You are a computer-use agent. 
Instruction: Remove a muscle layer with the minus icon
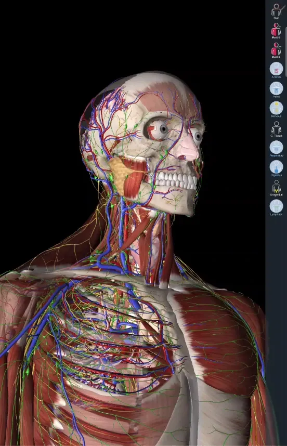[276, 50]
